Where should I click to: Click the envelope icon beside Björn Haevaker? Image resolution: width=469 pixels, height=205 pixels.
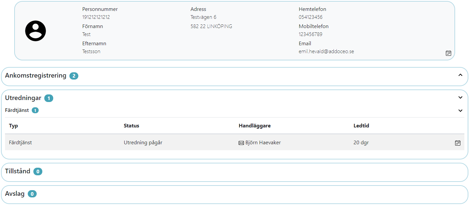coord(241,143)
